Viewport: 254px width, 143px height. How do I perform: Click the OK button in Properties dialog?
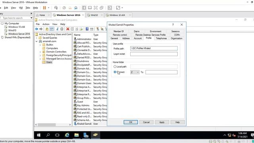(x=131, y=122)
